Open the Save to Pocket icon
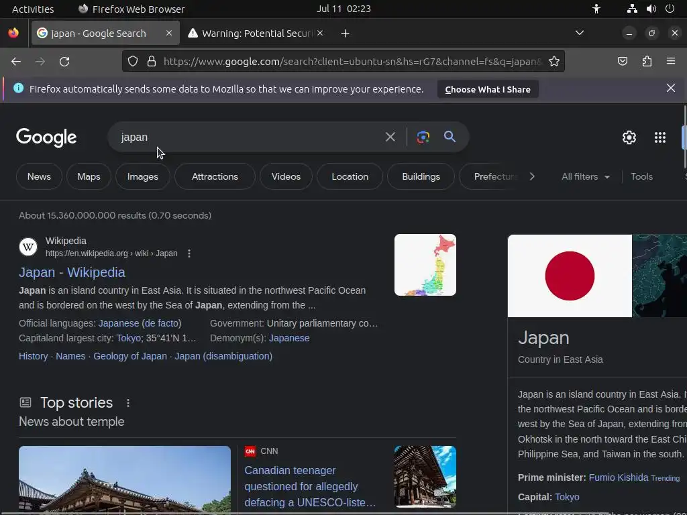This screenshot has width=687, height=515. (x=622, y=61)
